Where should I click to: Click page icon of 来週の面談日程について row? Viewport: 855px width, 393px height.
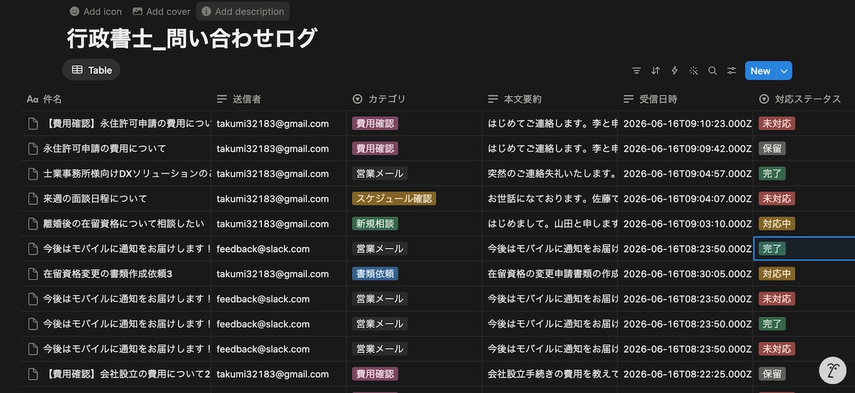pos(32,199)
